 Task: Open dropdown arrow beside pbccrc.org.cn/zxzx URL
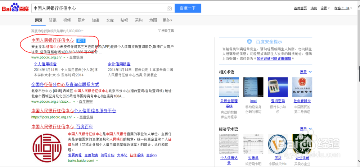(x=74, y=102)
